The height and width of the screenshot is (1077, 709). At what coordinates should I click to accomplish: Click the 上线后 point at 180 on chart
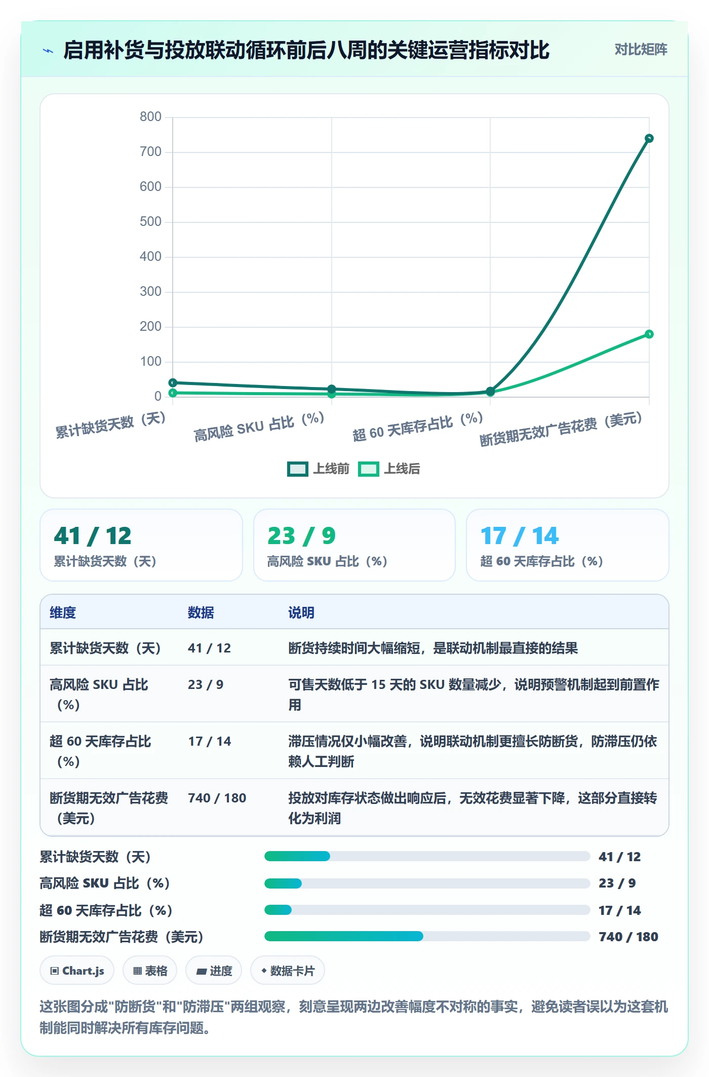pos(649,334)
